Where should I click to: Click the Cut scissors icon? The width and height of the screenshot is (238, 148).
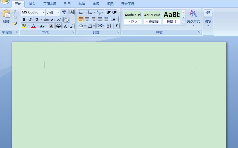[15, 12]
